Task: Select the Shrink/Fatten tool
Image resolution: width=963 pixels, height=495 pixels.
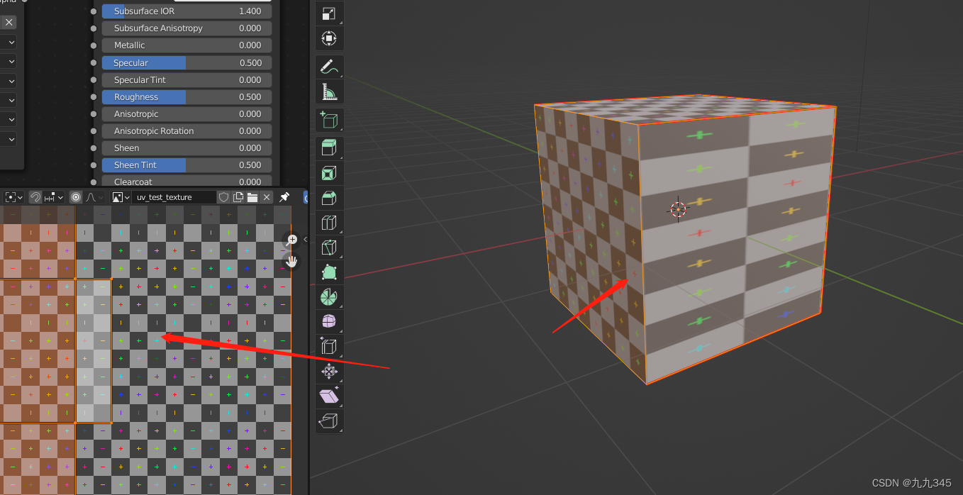Action: coord(329,372)
